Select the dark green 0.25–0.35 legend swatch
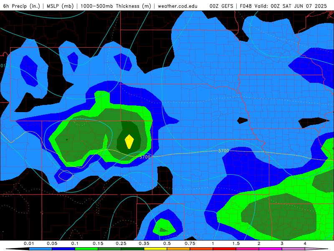 132,249
